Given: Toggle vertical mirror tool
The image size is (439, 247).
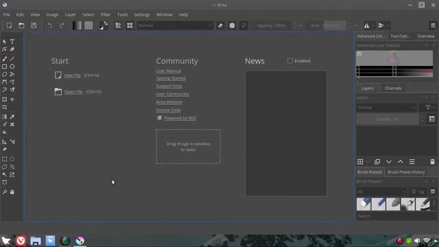Looking at the screenshot, I should (381, 25).
